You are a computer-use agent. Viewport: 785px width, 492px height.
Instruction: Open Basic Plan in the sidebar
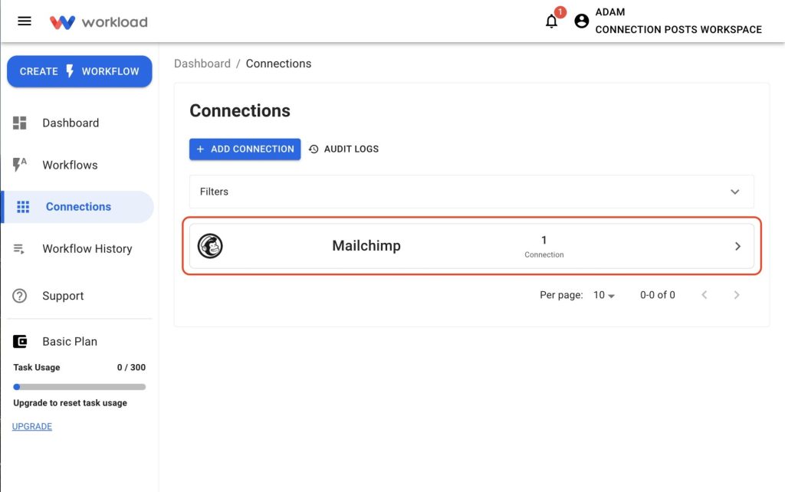tap(70, 341)
